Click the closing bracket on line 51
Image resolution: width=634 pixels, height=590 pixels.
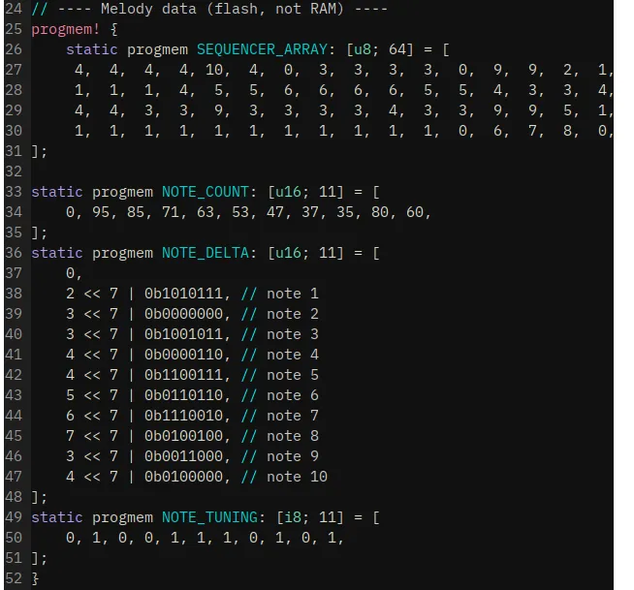39,558
